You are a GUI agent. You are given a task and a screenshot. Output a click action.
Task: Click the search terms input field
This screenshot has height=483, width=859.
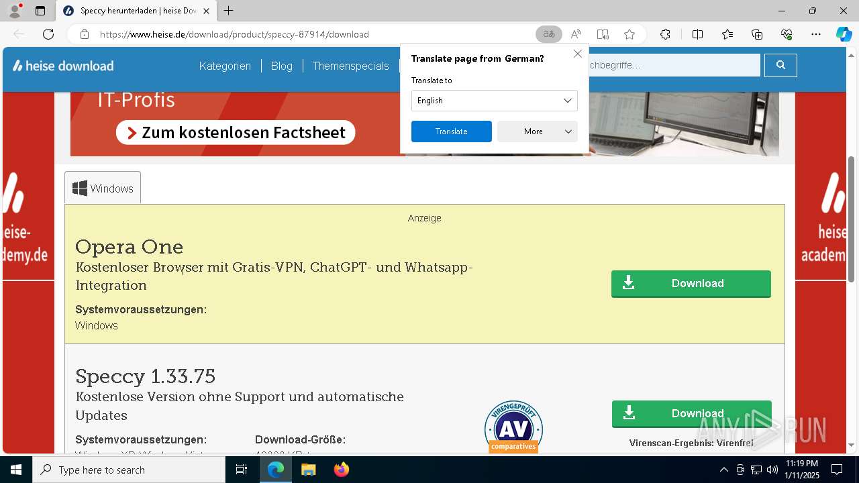[x=674, y=65]
